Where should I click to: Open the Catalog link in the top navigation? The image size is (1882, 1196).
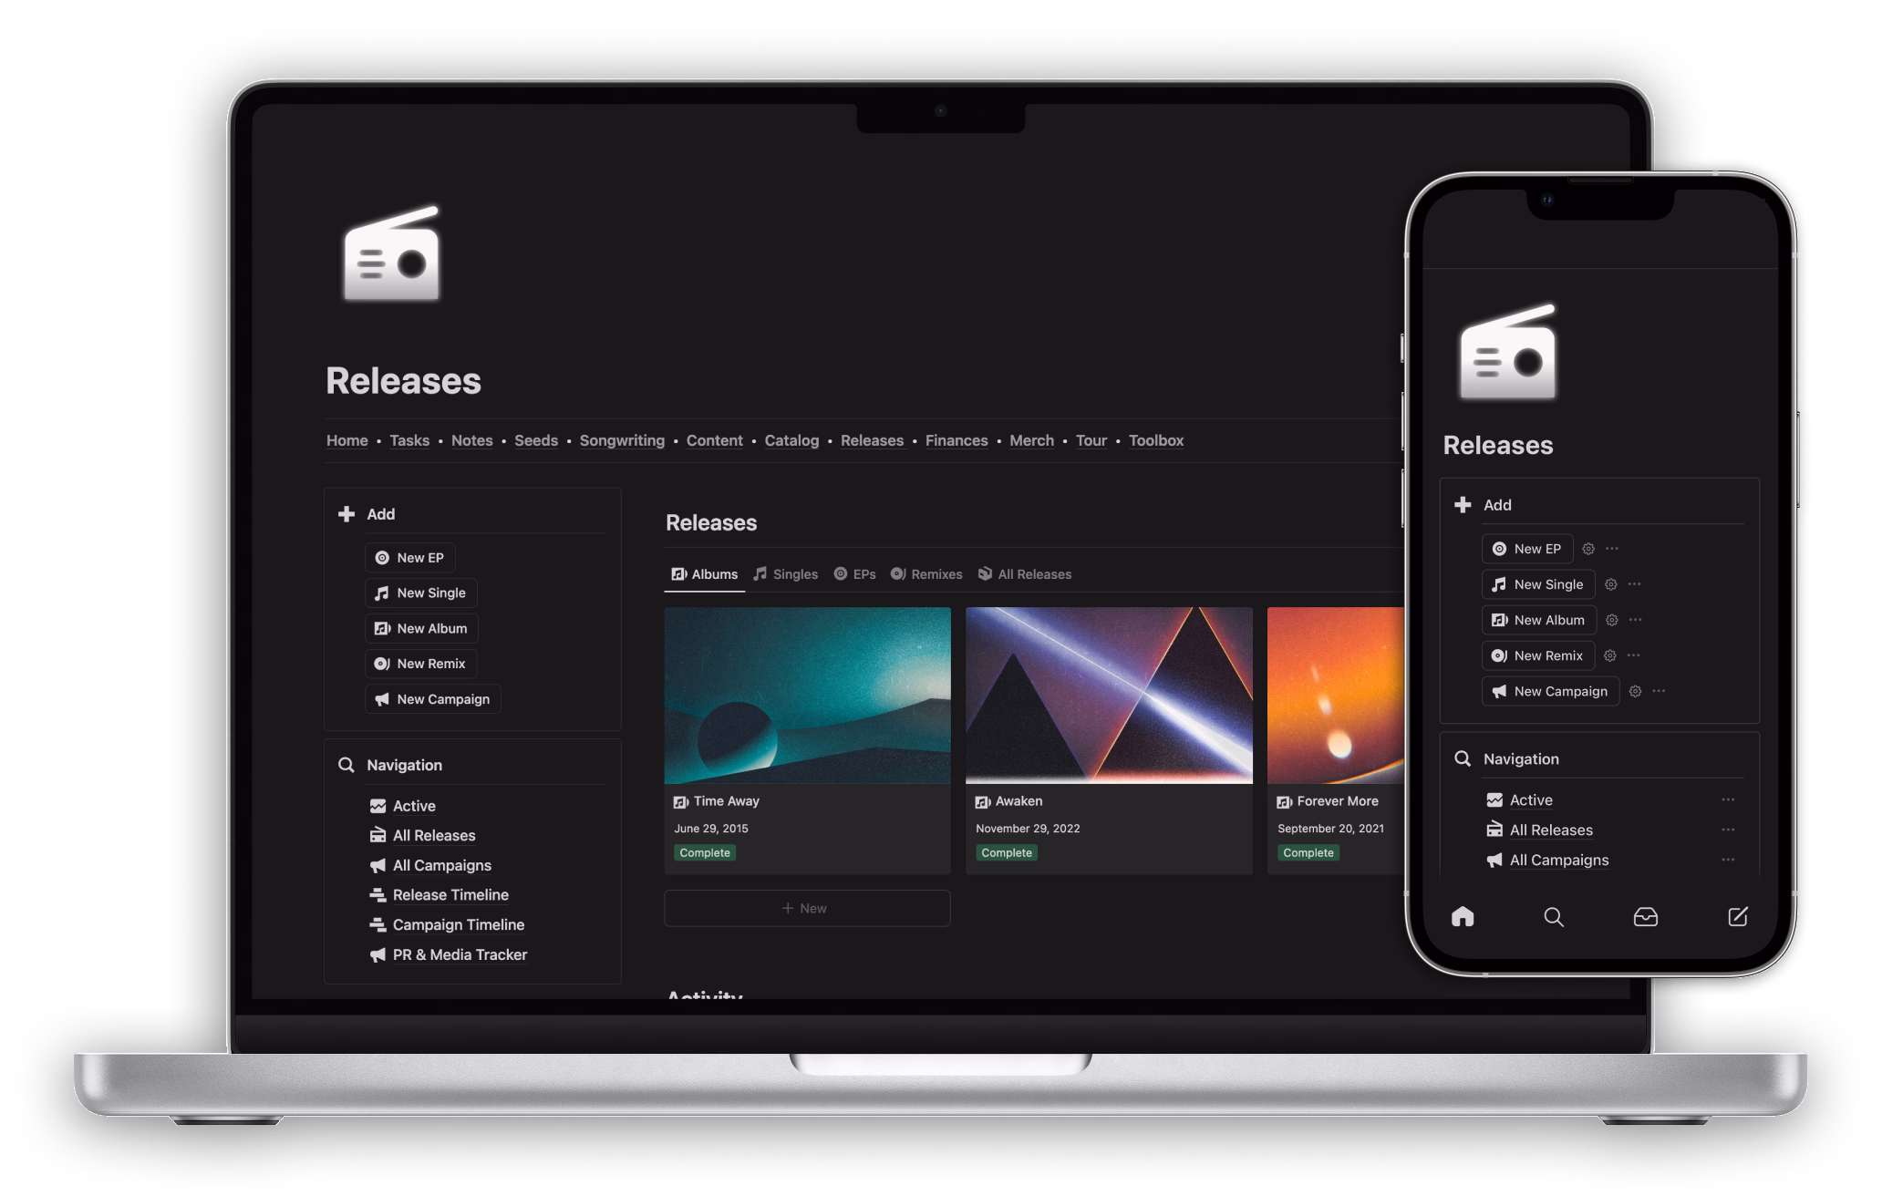click(791, 440)
